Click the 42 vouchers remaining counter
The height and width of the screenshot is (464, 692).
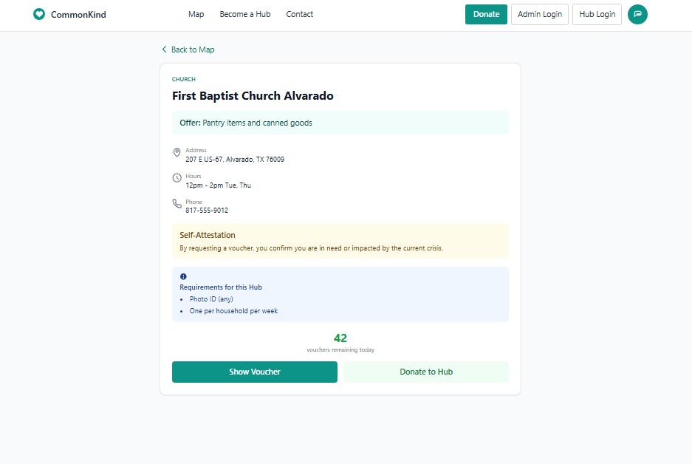(x=340, y=343)
